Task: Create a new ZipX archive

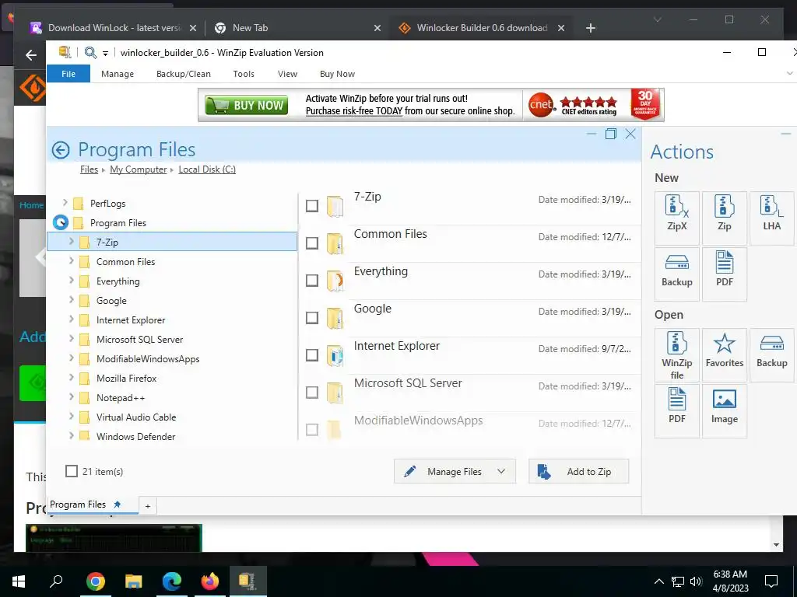Action: point(676,218)
